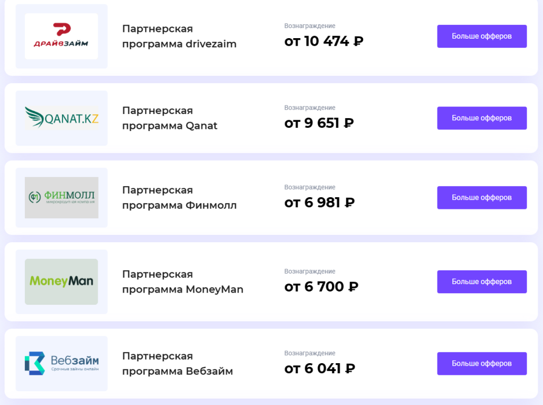Click the Финмолл logo image

pyautogui.click(x=62, y=198)
